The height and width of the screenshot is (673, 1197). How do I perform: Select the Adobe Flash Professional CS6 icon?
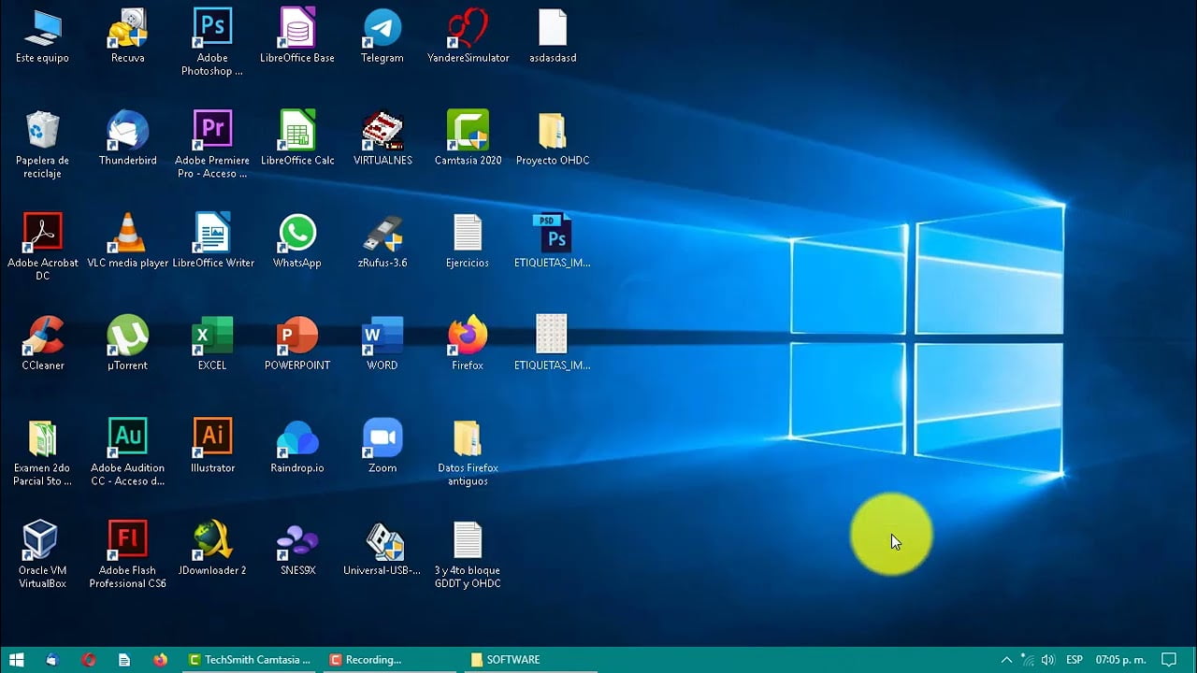coord(127,554)
